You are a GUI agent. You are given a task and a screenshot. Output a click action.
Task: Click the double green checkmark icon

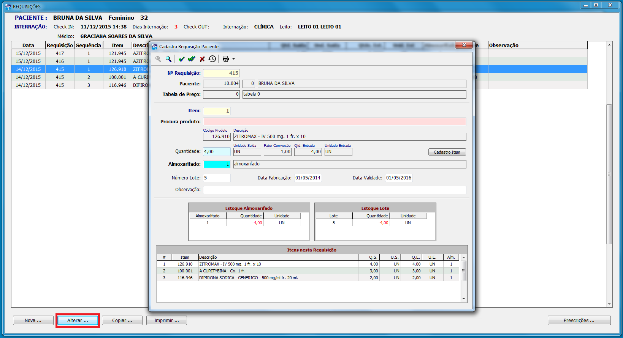[192, 59]
